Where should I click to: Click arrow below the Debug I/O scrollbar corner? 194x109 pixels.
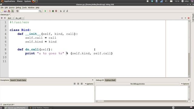[x=193, y=101]
